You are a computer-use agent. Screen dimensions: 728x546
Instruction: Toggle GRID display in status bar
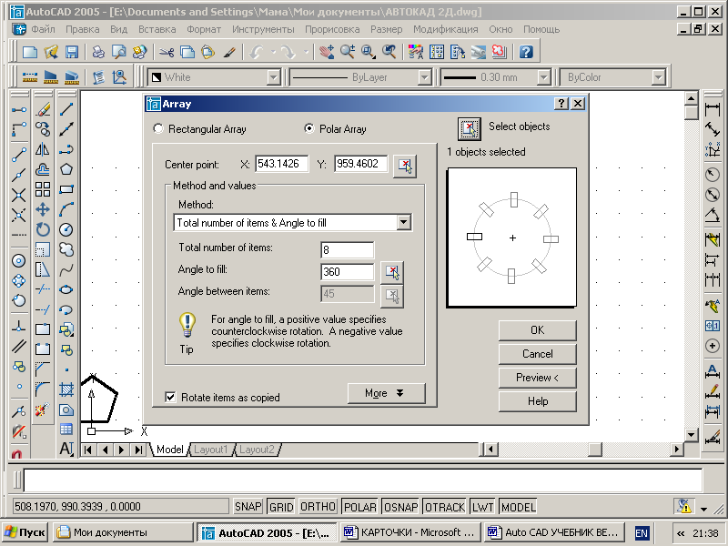[281, 507]
